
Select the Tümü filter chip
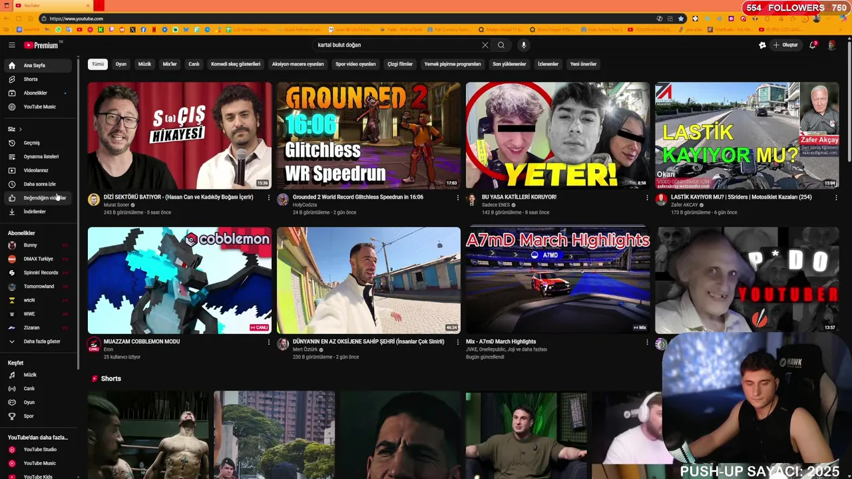click(x=98, y=65)
